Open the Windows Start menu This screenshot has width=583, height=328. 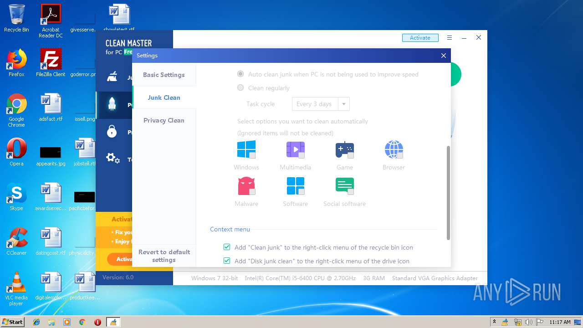[x=12, y=322]
